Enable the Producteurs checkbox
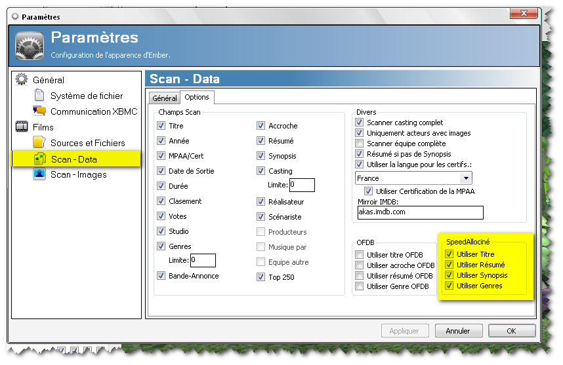 pos(261,232)
